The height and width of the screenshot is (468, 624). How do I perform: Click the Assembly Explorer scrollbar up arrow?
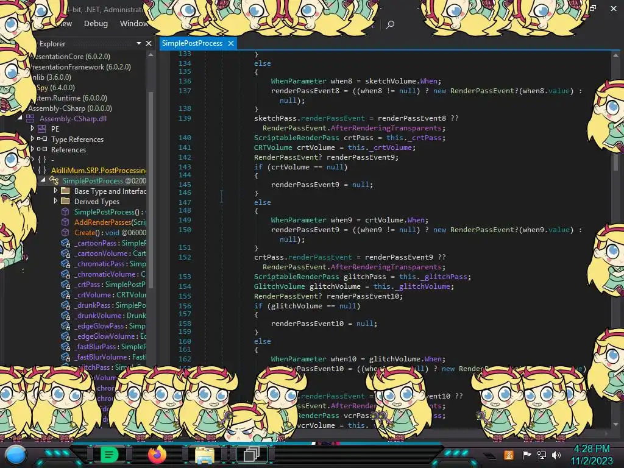[x=151, y=55]
